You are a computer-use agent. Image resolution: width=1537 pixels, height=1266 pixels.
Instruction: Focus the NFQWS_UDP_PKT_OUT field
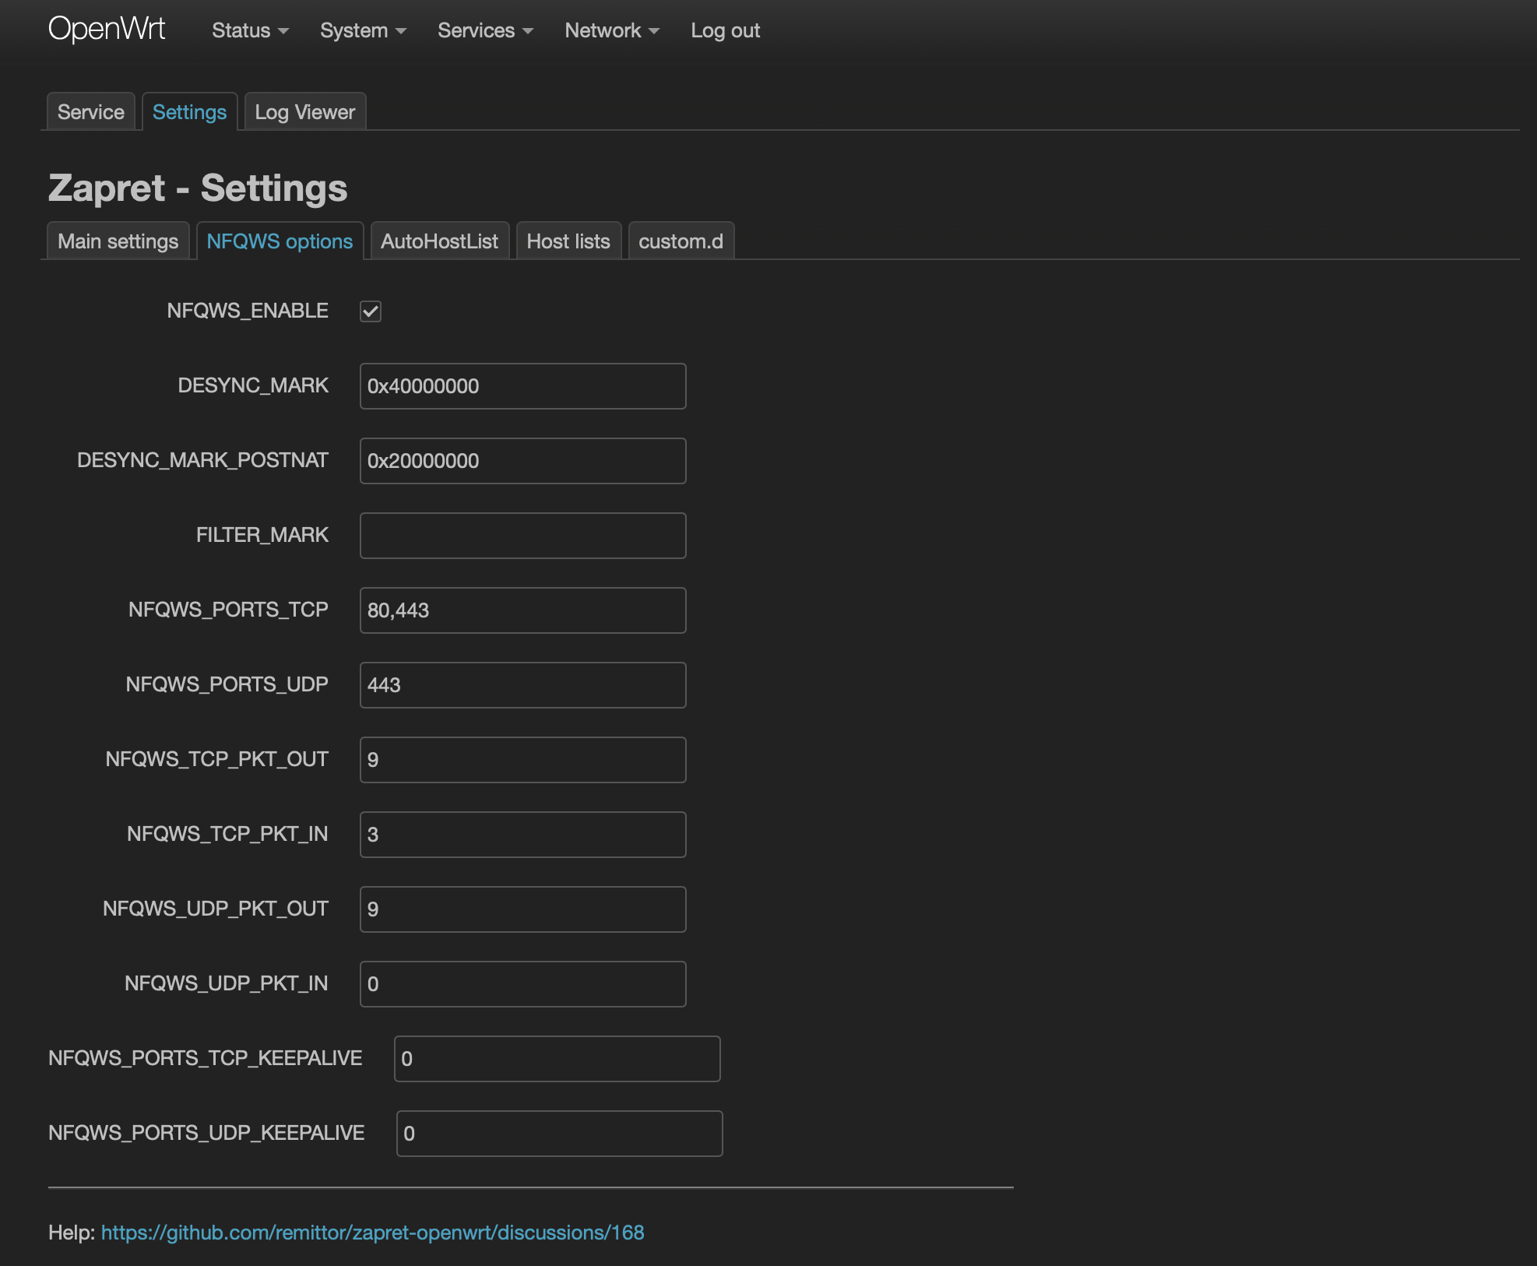pos(523,909)
